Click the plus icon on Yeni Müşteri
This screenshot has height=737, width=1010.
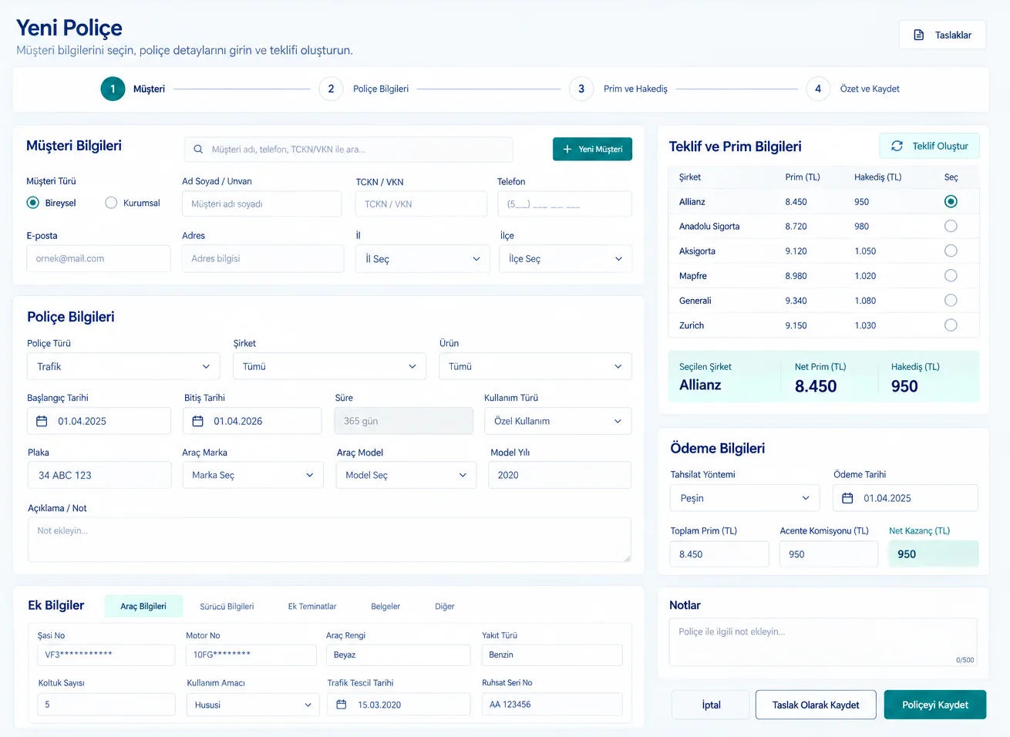[567, 150]
